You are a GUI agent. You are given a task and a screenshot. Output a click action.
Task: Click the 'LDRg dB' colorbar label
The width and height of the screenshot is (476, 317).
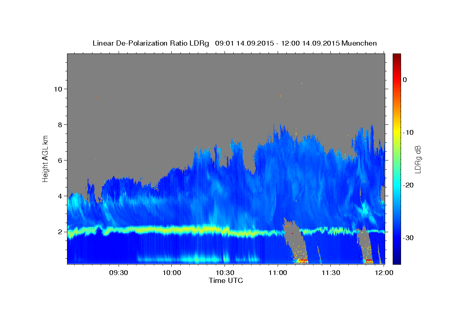point(417,159)
